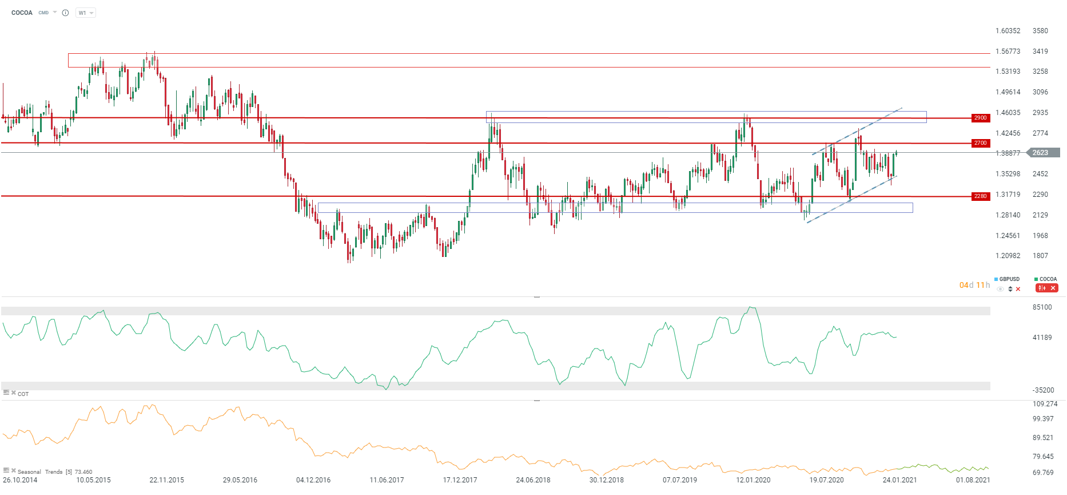Click the 19.07.2020 date on time axis
The width and height of the screenshot is (1067, 495).
coord(826,480)
